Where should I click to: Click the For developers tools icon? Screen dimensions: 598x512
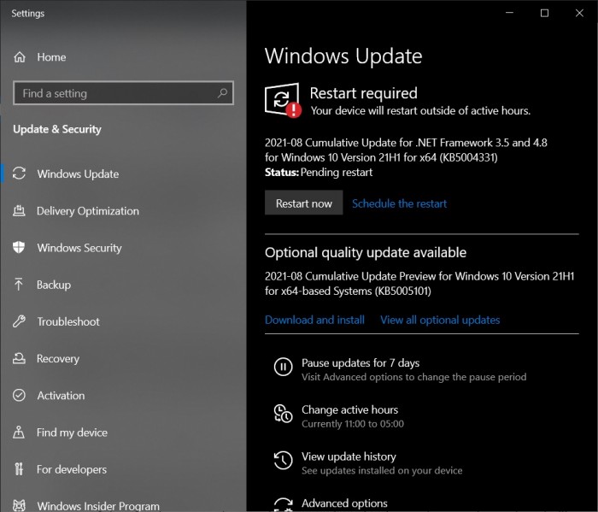pos(19,469)
